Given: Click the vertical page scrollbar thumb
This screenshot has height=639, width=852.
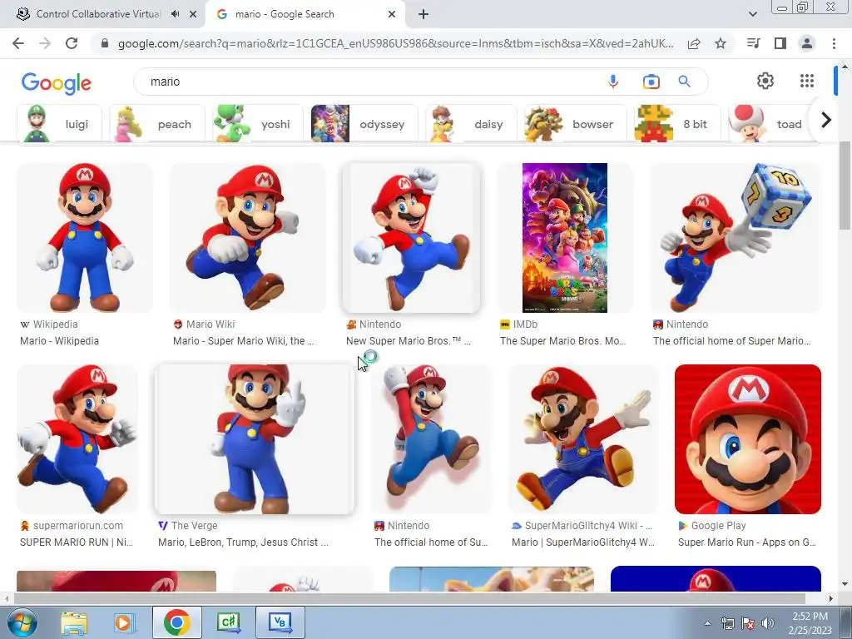Looking at the screenshot, I should [x=845, y=185].
